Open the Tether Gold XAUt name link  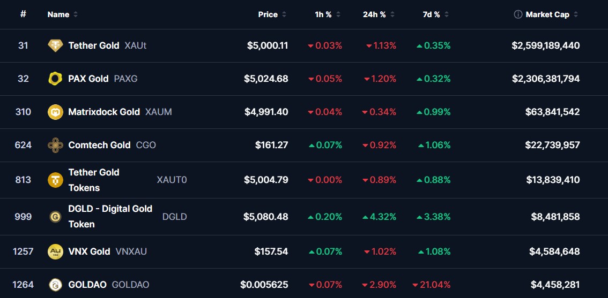point(94,45)
